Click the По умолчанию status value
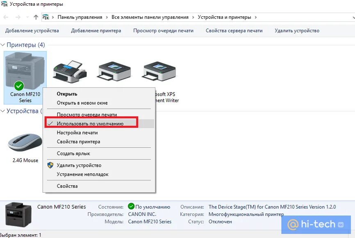The image size is (355, 238). tap(152, 207)
